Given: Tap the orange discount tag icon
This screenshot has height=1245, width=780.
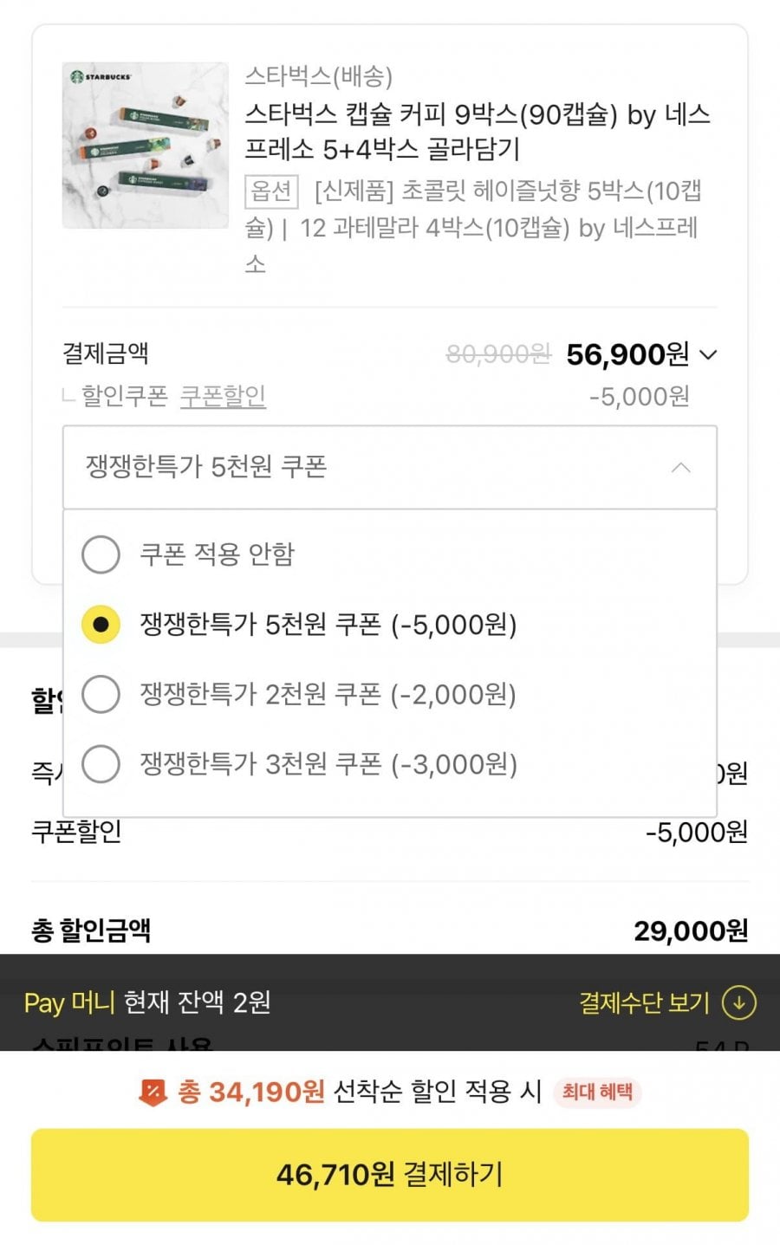Looking at the screenshot, I should click(x=153, y=1093).
